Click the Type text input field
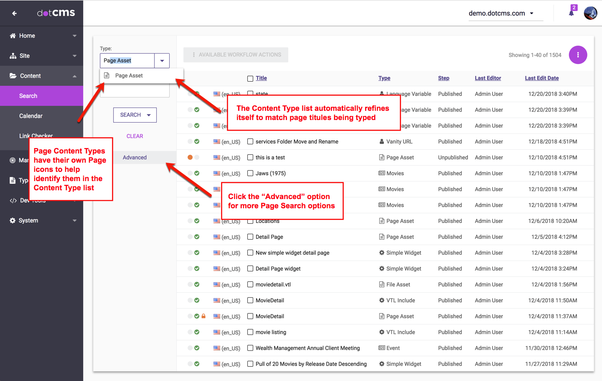Screen dimensions: 602x381 pyautogui.click(x=127, y=61)
